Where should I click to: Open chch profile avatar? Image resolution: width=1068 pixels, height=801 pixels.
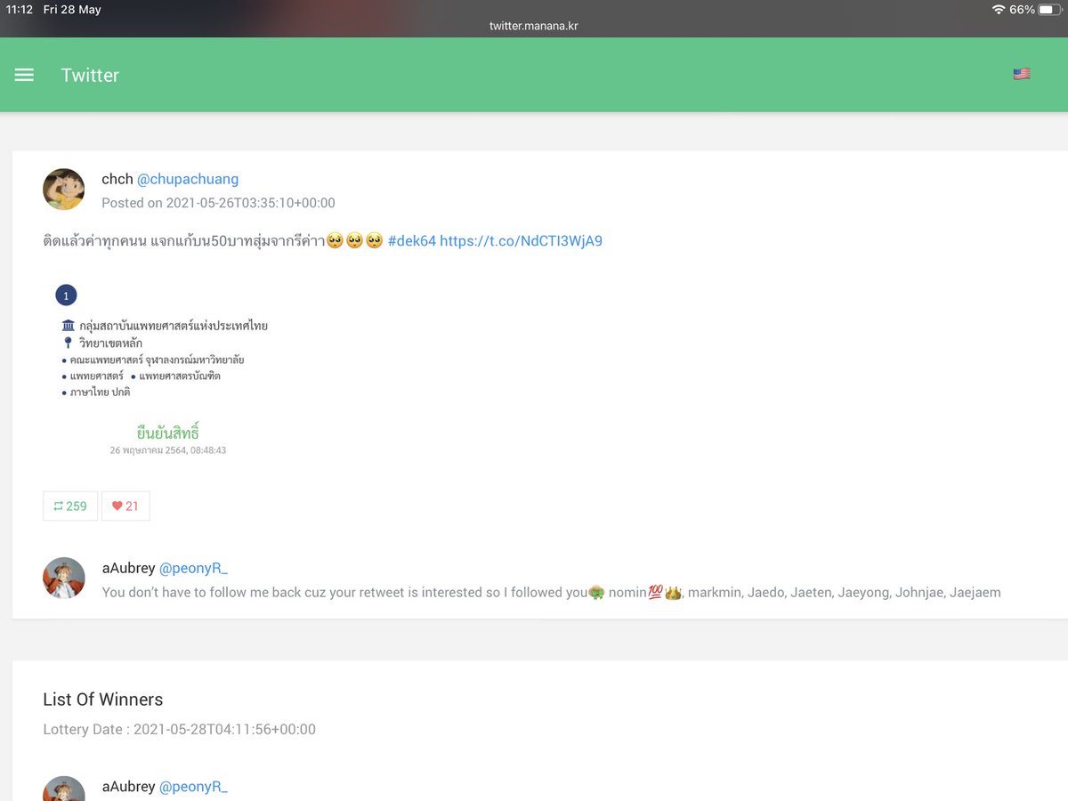tap(64, 190)
